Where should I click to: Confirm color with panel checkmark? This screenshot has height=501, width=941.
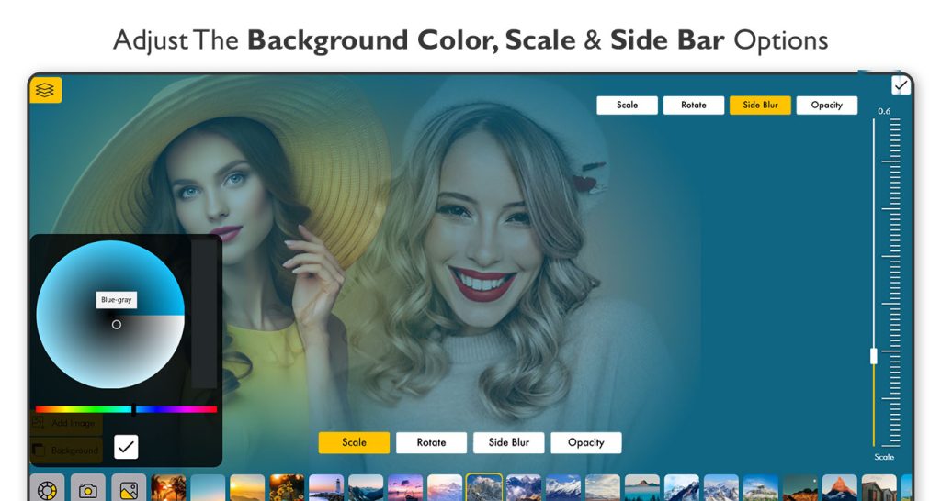click(x=126, y=447)
